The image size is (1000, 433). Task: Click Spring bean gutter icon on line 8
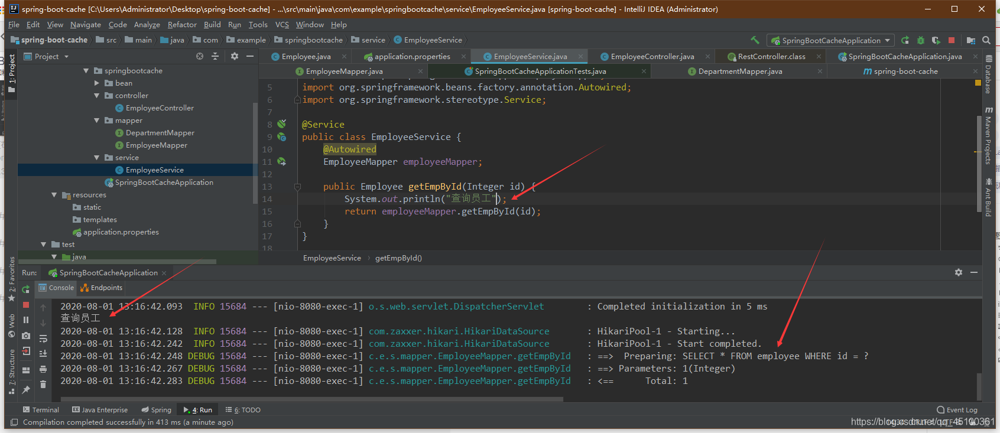(282, 124)
